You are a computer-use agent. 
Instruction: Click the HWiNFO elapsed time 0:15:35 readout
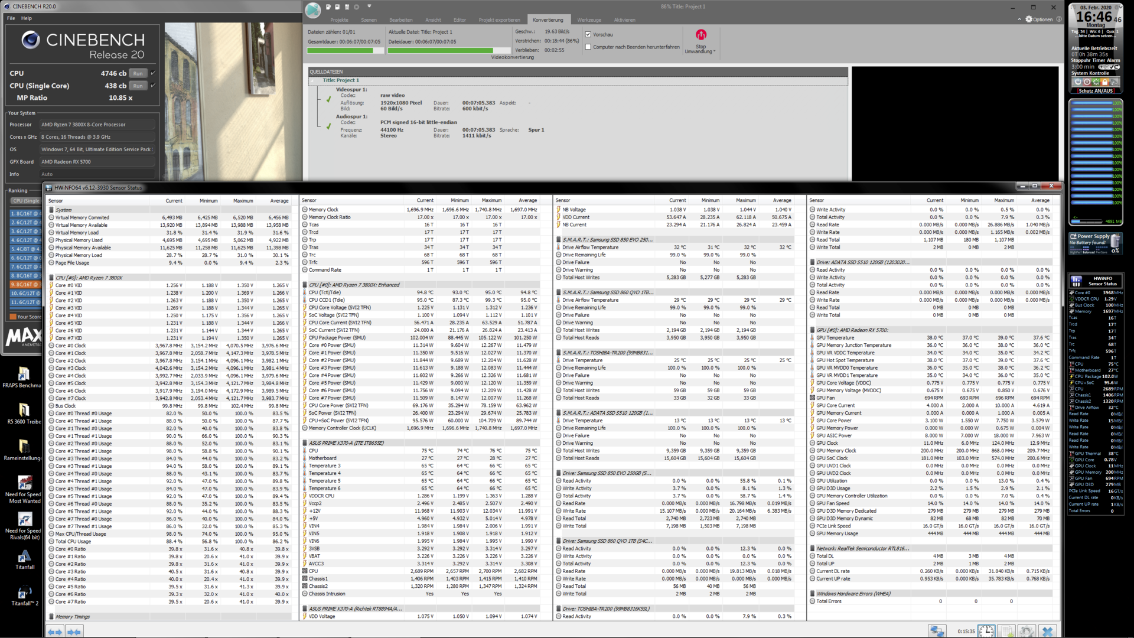[x=966, y=632]
